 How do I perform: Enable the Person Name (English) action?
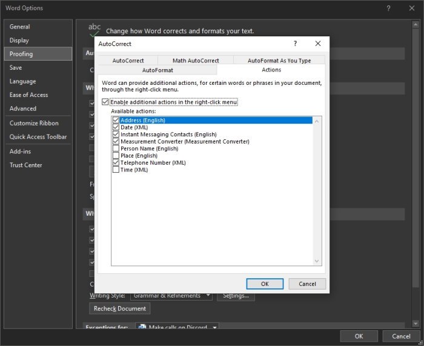(x=116, y=148)
